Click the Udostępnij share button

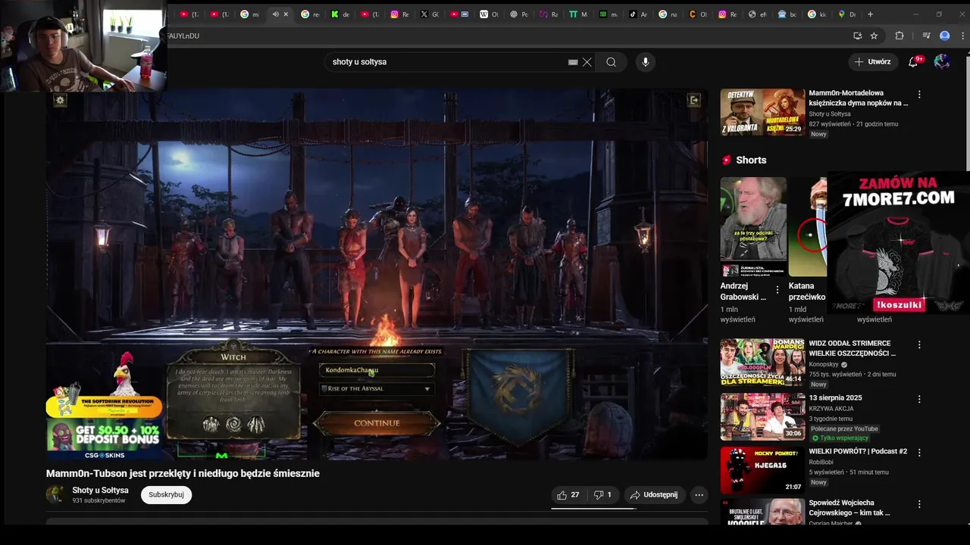654,495
